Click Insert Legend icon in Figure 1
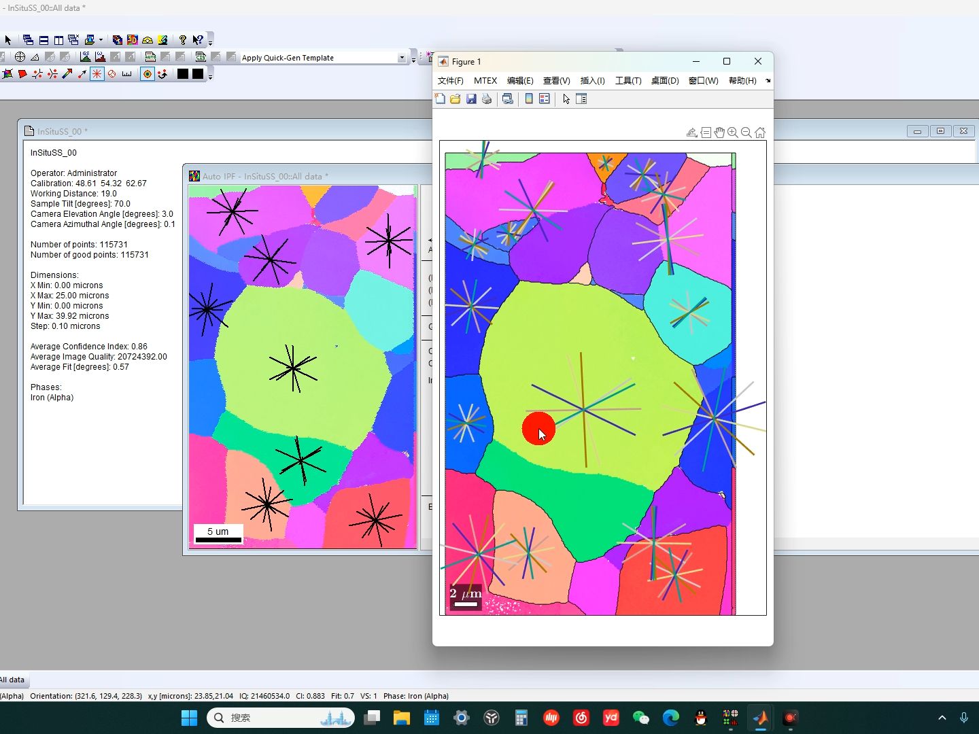979x734 pixels. click(544, 99)
